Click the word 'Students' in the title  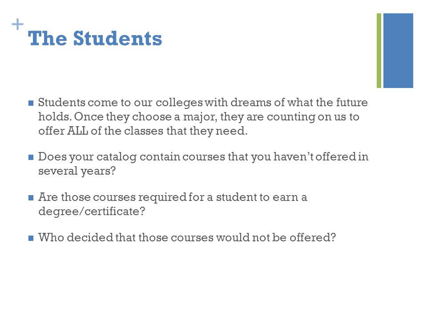[x=117, y=38]
